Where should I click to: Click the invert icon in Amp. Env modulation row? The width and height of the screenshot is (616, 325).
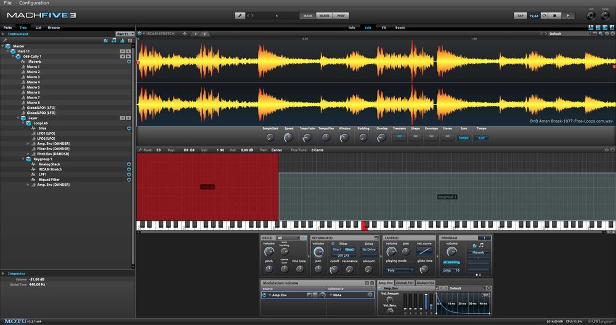[x=309, y=295]
